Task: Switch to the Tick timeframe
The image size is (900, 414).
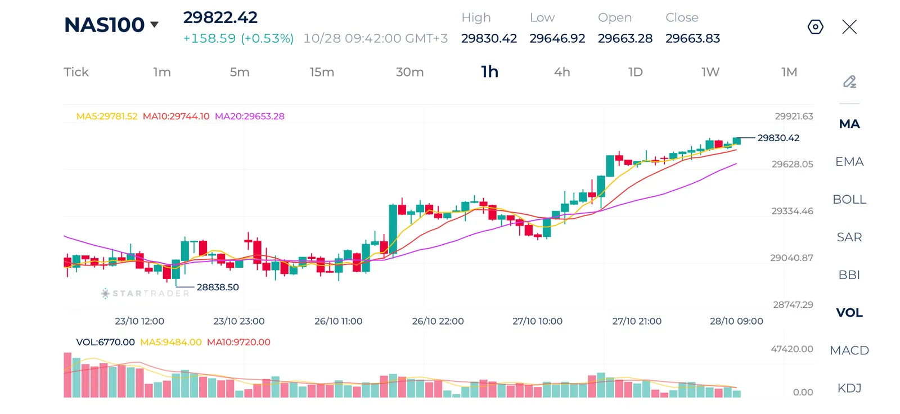Action: coord(76,72)
